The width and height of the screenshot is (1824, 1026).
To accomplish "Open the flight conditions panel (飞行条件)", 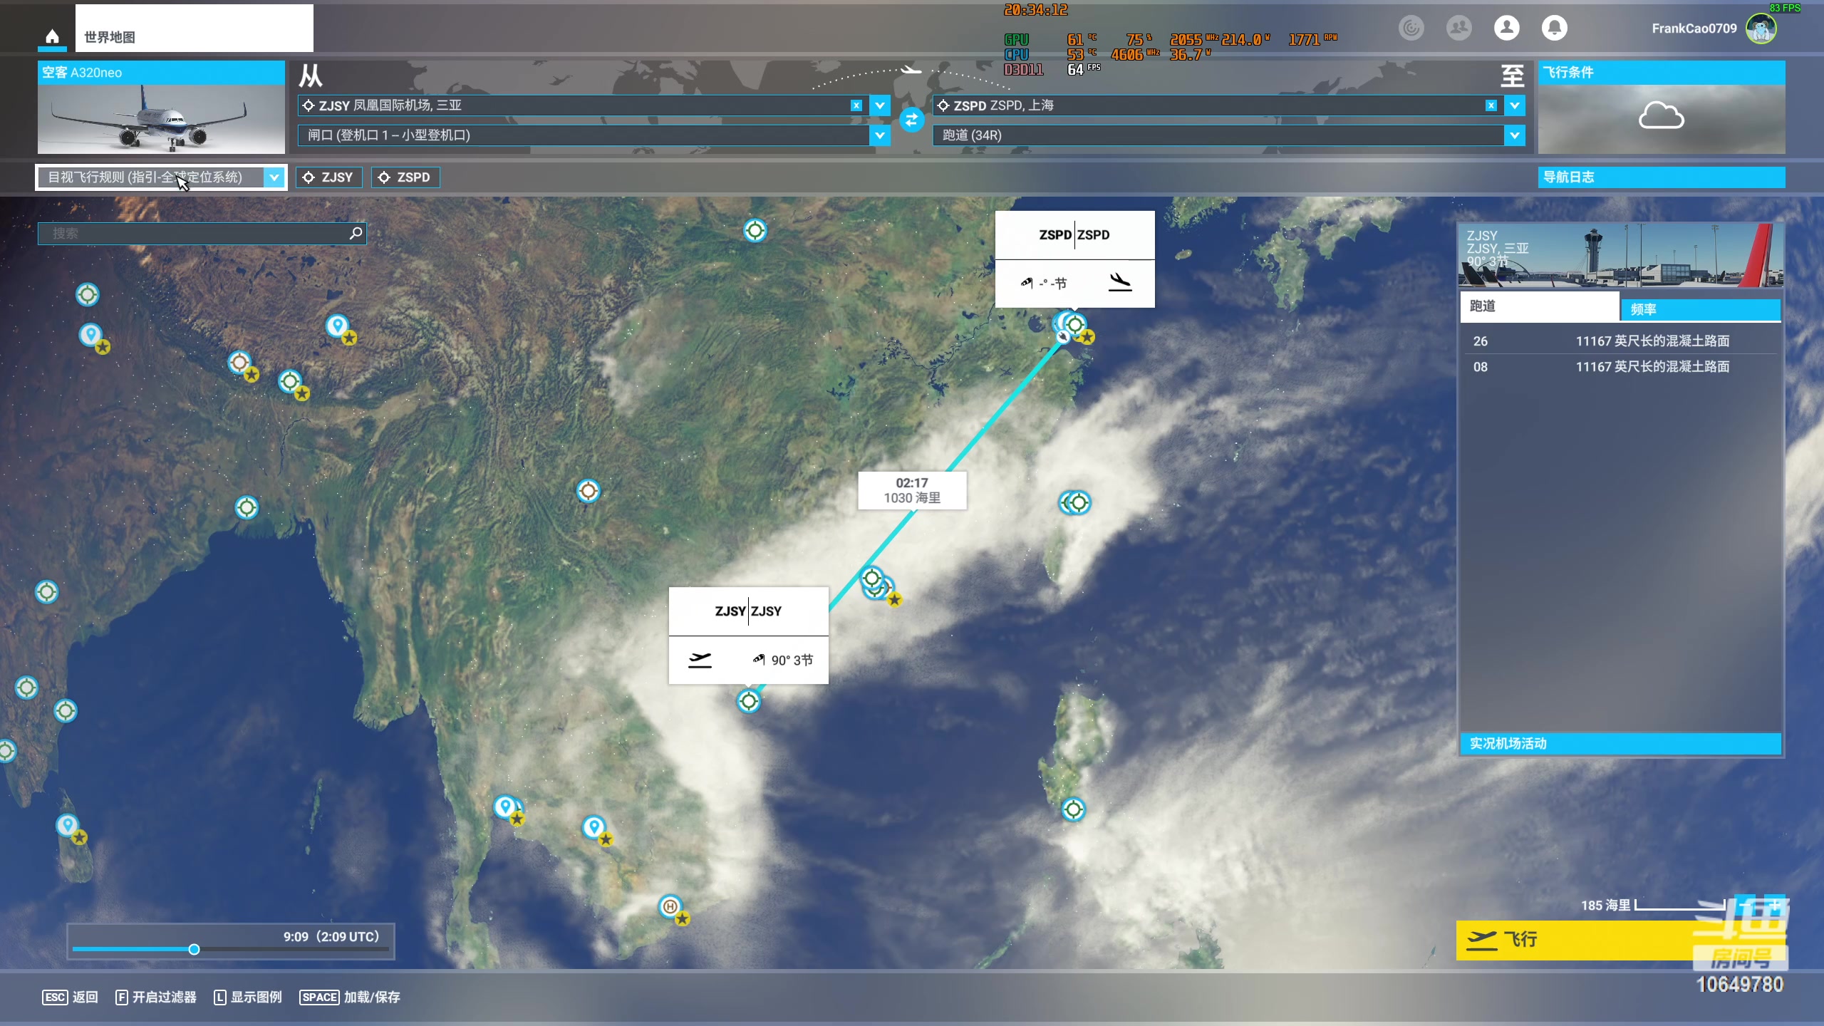I will click(x=1661, y=73).
